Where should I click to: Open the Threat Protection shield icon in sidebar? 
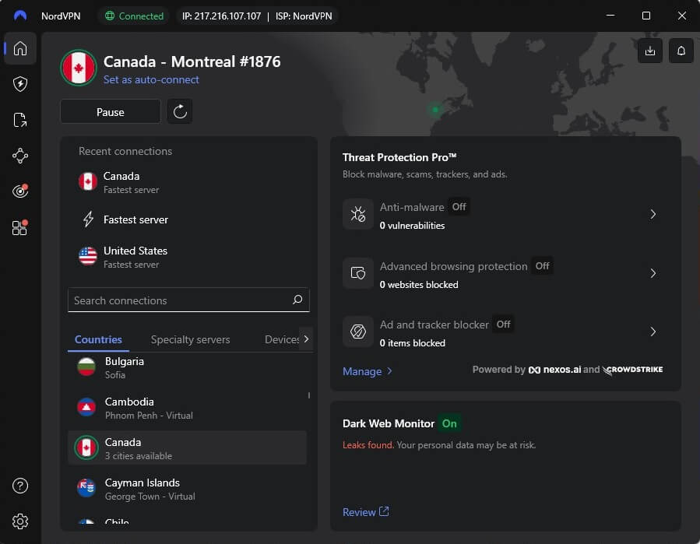(19, 84)
